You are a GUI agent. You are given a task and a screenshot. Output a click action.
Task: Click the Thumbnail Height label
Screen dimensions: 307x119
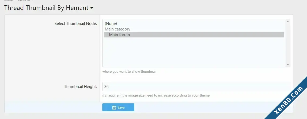click(81, 87)
